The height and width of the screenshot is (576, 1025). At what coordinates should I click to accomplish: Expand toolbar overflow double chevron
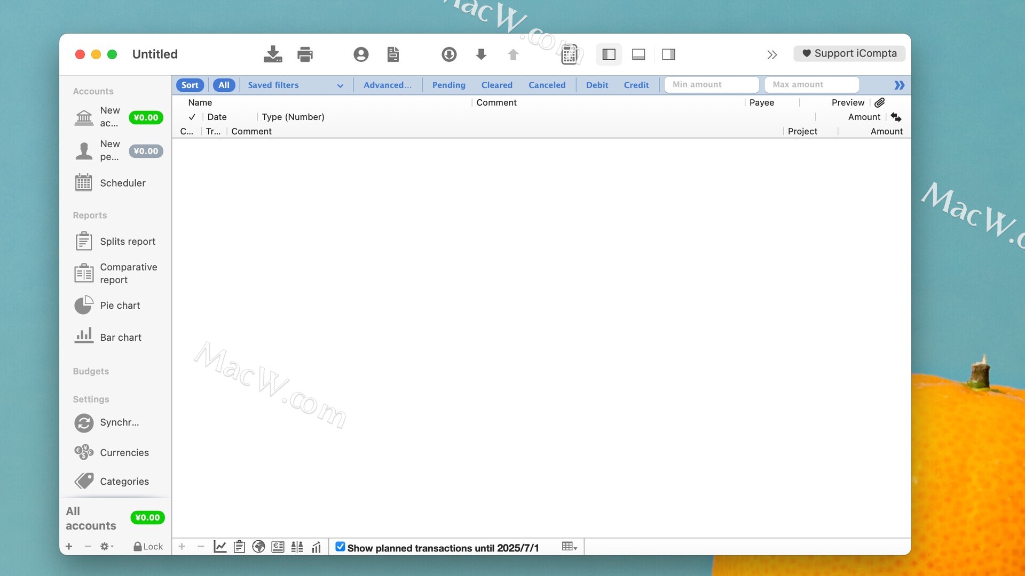pyautogui.click(x=772, y=54)
